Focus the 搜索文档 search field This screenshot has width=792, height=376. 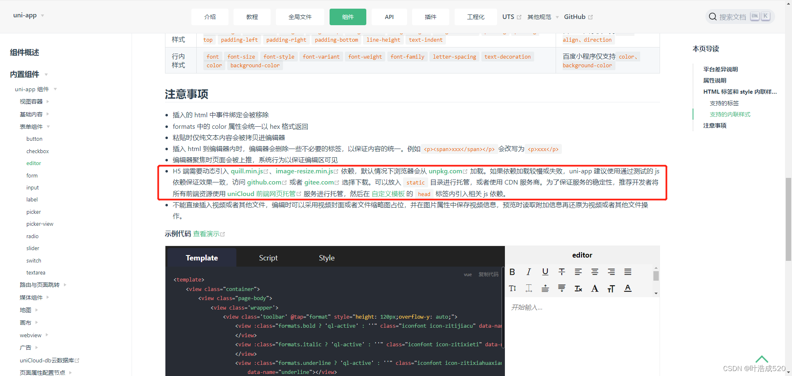pyautogui.click(x=740, y=17)
